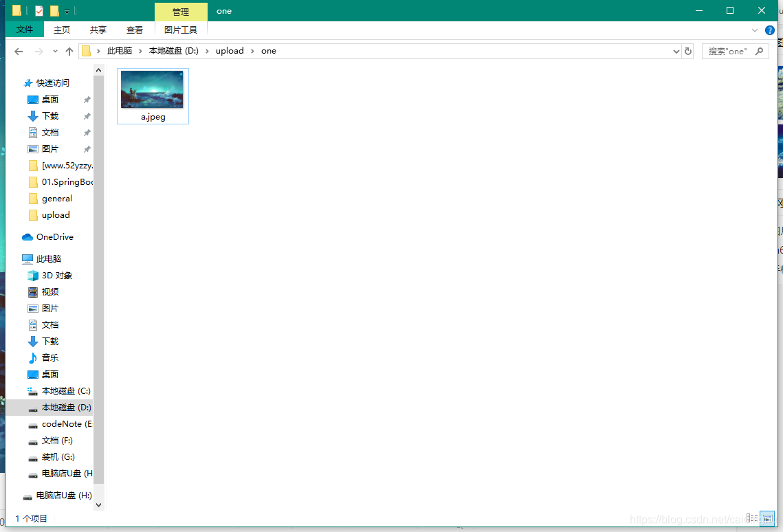Open the 文件 menu

click(x=24, y=30)
